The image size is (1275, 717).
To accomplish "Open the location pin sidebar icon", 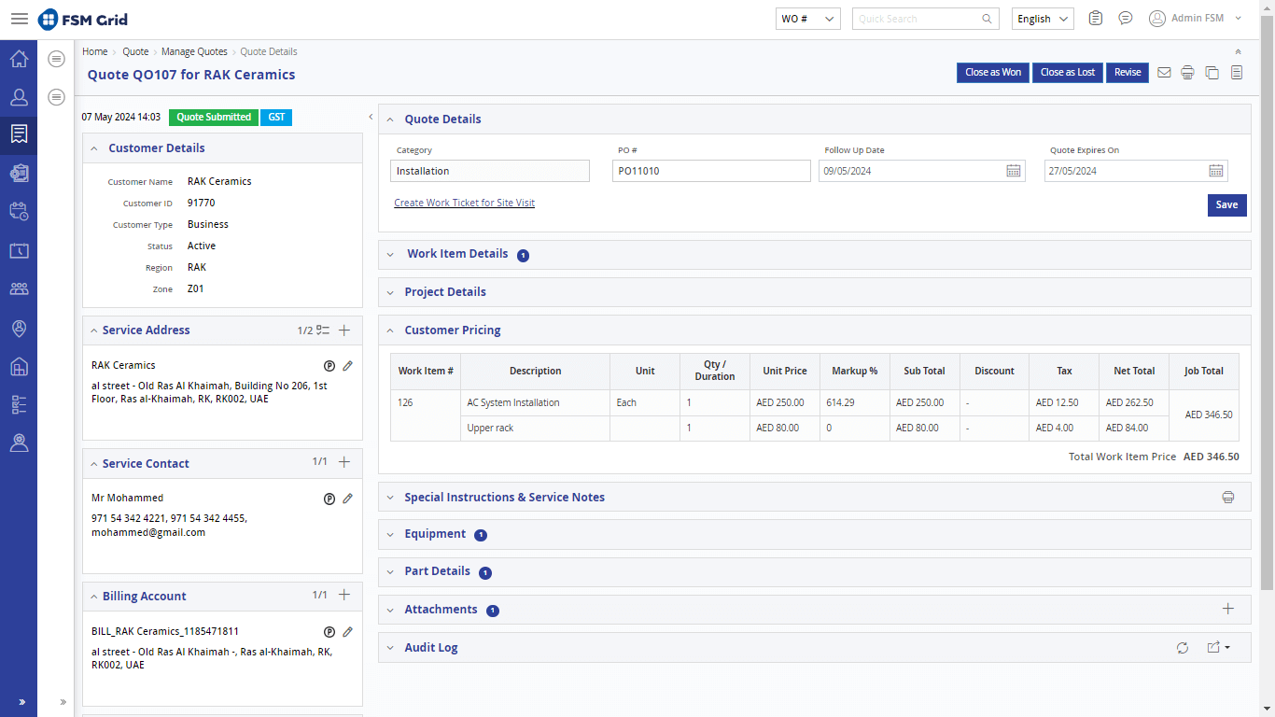I will tap(19, 328).
